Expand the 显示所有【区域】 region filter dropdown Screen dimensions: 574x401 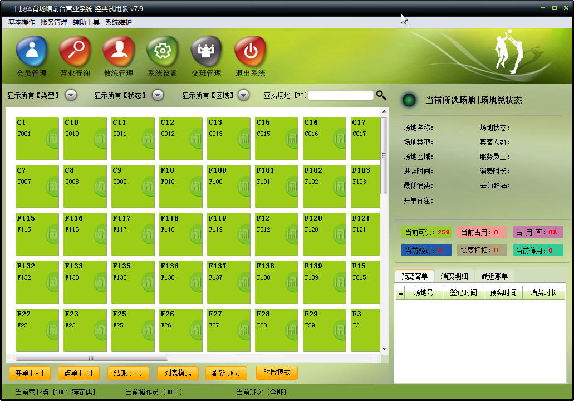click(x=243, y=95)
